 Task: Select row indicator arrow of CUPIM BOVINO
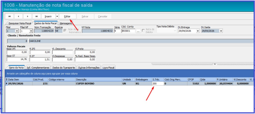(6, 84)
